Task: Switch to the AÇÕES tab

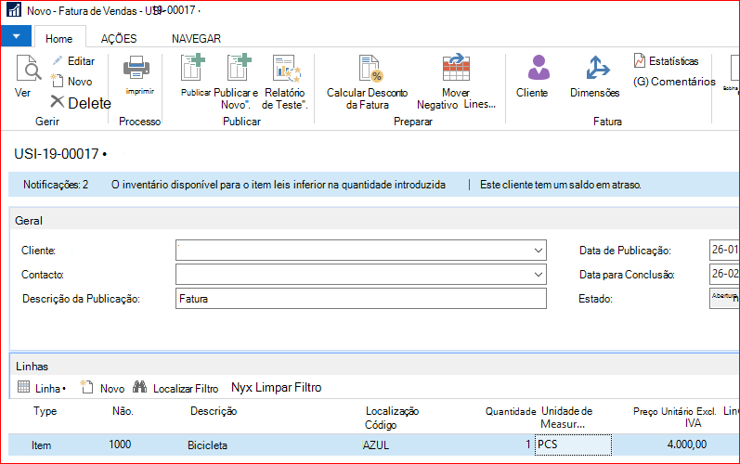Action: (119, 39)
